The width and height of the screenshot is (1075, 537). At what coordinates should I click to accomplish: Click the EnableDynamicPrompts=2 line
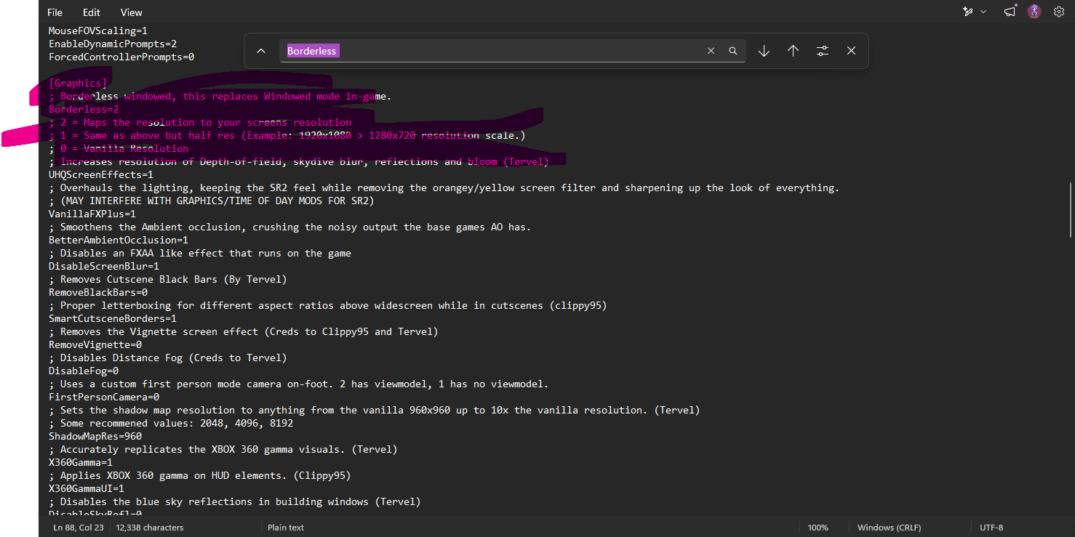(x=113, y=44)
